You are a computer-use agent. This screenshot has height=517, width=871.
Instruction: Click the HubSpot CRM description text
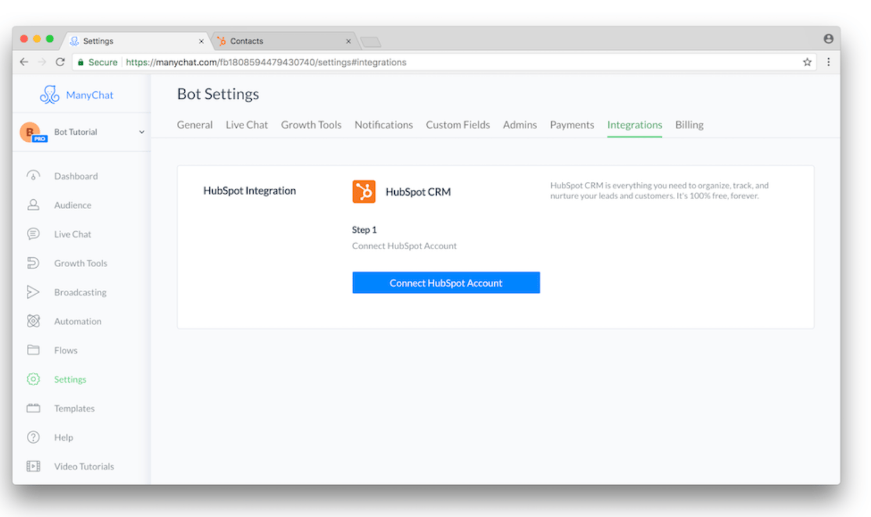pyautogui.click(x=659, y=191)
